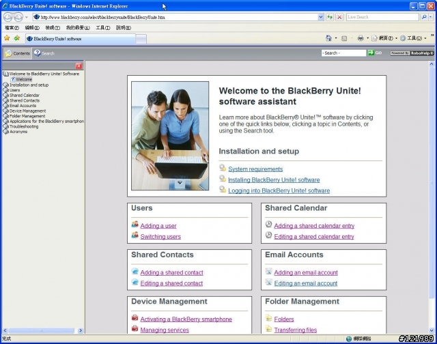437x344 pixels.
Task: Click the icon beside Adding a shared contact
Action: tap(135, 271)
